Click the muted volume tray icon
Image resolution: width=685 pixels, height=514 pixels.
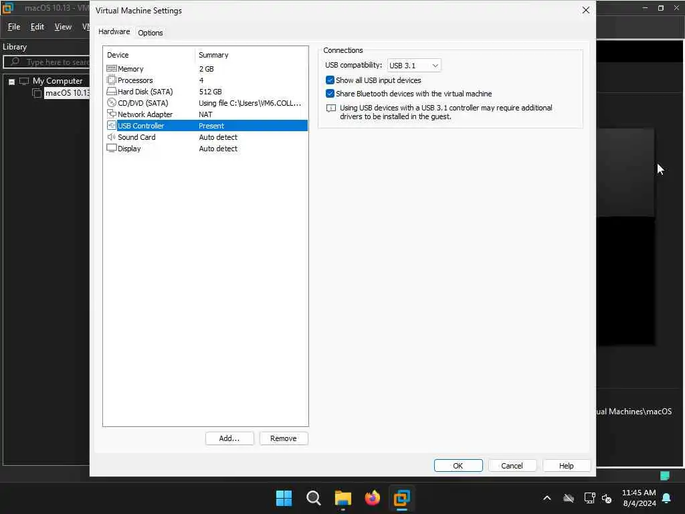click(607, 498)
